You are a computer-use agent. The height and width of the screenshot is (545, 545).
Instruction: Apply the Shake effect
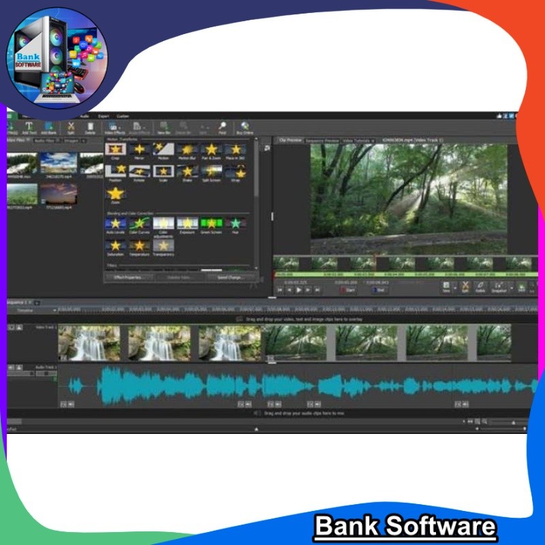click(x=187, y=174)
